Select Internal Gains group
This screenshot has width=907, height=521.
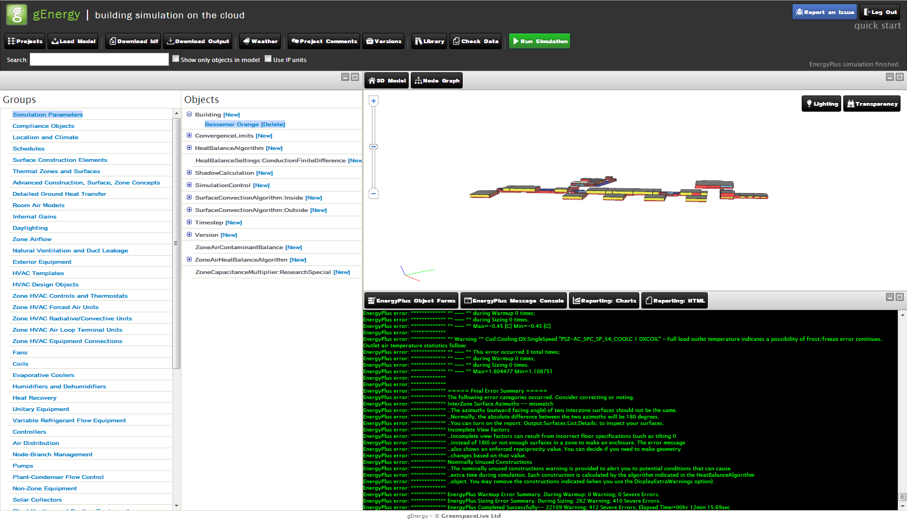35,216
